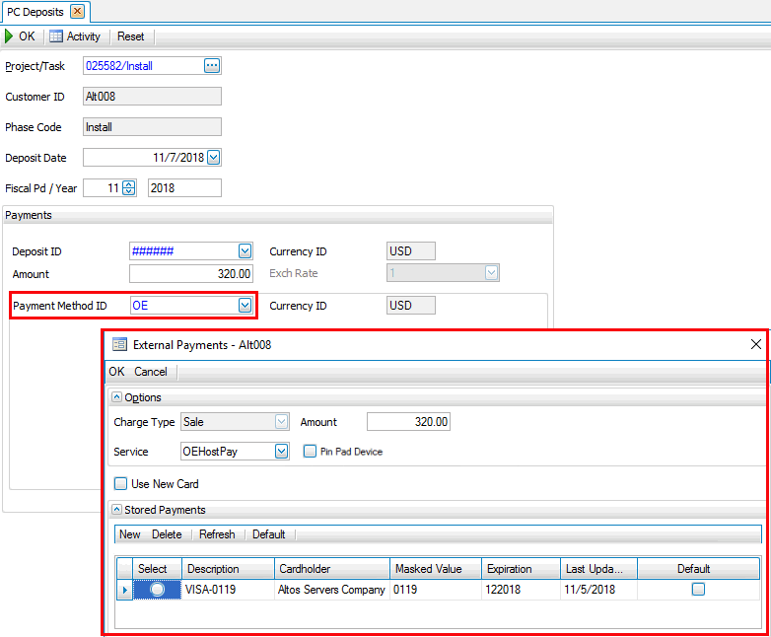Expand the Payment Method ID dropdown

click(245, 306)
